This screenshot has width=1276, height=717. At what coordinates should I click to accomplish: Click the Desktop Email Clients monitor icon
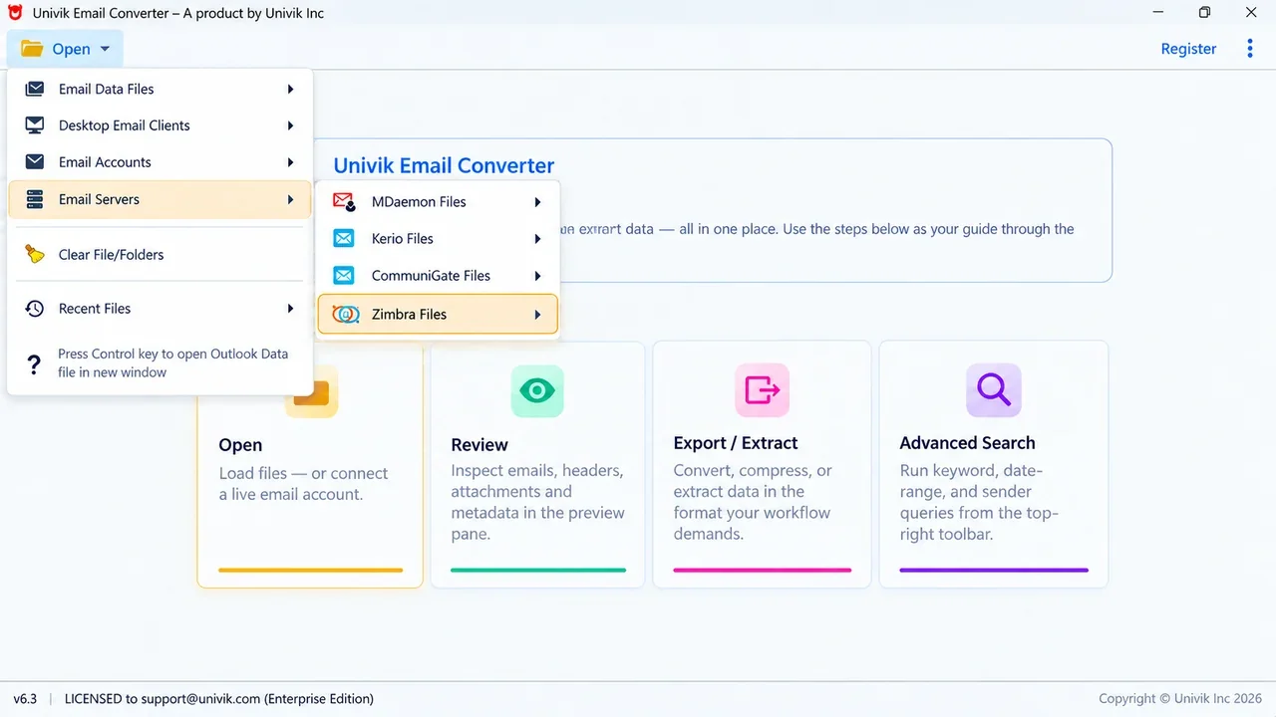[x=35, y=125]
